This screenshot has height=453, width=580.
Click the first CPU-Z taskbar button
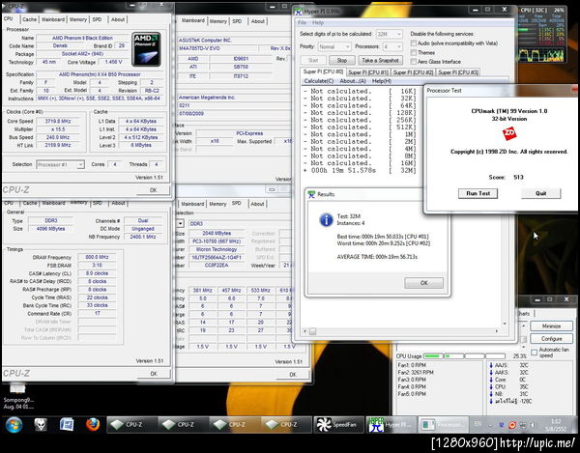[x=132, y=425]
